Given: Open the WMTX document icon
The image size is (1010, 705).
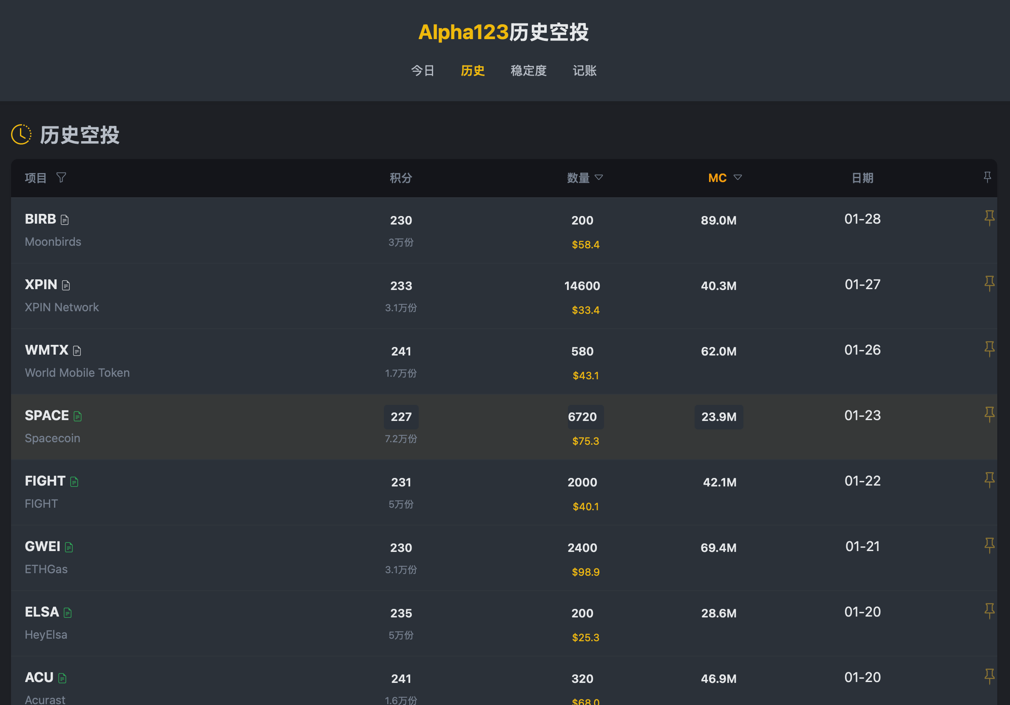Looking at the screenshot, I should pyautogui.click(x=77, y=351).
